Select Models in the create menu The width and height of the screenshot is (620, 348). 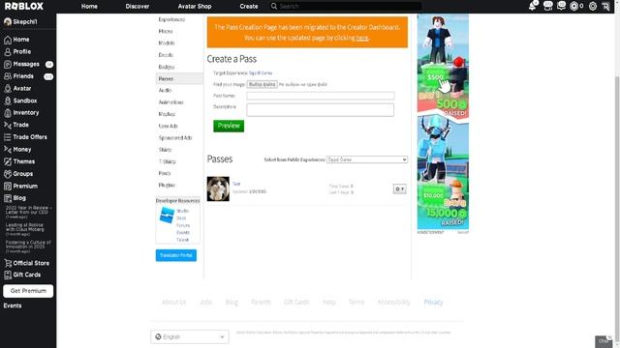pyautogui.click(x=167, y=43)
